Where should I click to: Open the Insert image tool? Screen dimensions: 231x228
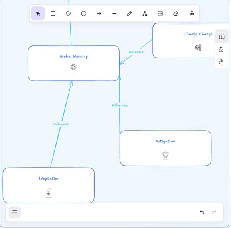(160, 14)
